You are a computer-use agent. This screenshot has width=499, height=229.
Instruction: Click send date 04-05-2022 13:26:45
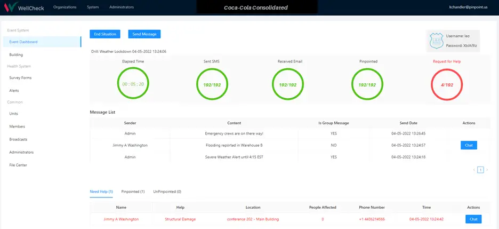408,133
